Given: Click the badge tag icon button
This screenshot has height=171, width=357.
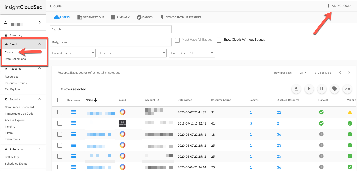Looking at the screenshot, I should (335, 89).
